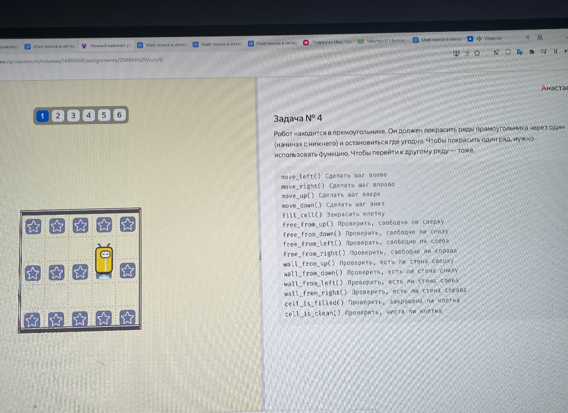568x413 pixels.
Task: Click the yellow robot in the grid
Action: 104,261
